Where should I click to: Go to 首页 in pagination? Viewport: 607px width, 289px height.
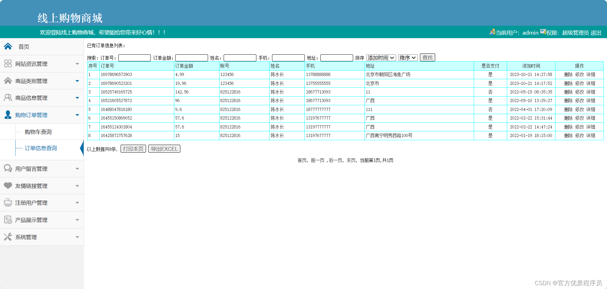(x=302, y=160)
